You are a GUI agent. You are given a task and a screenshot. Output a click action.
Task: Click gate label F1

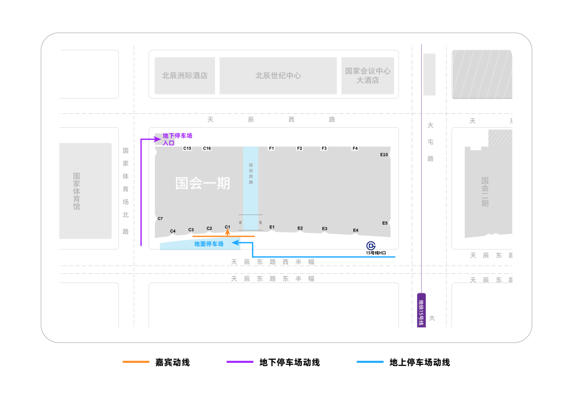click(272, 148)
